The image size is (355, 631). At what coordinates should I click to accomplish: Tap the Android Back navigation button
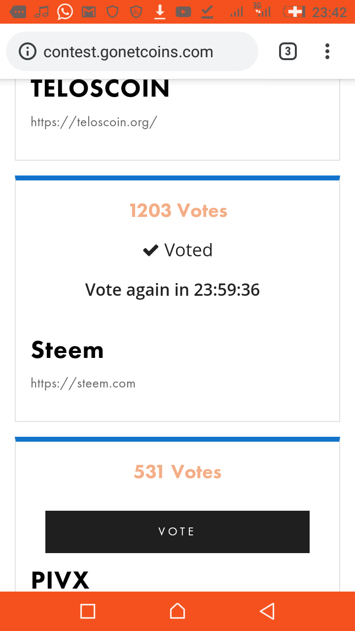[x=267, y=611]
